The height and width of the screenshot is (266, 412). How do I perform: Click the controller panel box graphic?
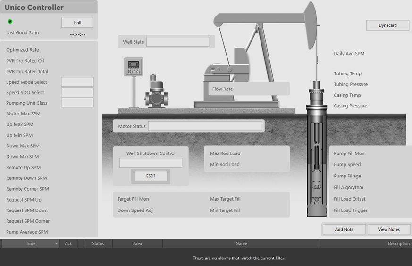pos(134,66)
